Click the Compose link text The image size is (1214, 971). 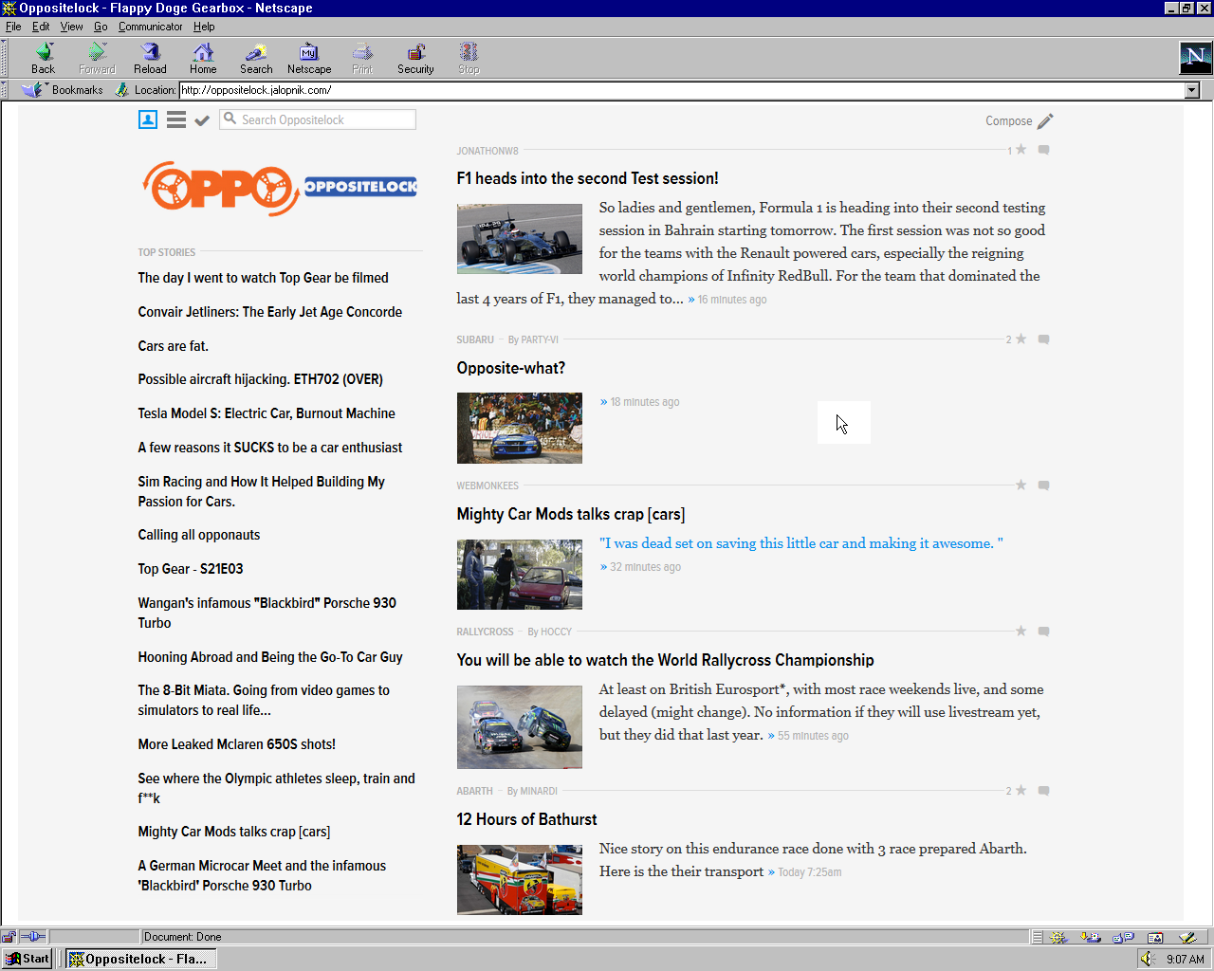click(1008, 121)
